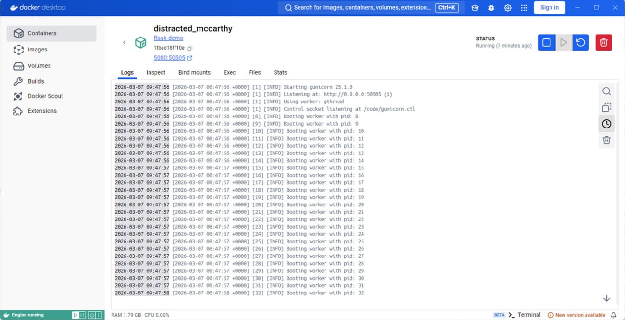Click the engine power button in status bar

point(91,315)
